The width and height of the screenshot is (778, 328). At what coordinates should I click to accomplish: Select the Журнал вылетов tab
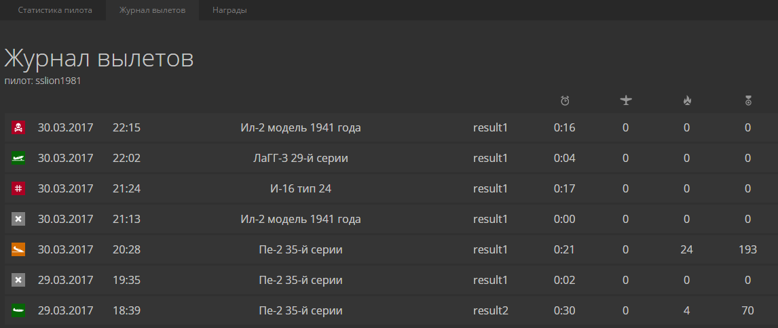(x=152, y=10)
